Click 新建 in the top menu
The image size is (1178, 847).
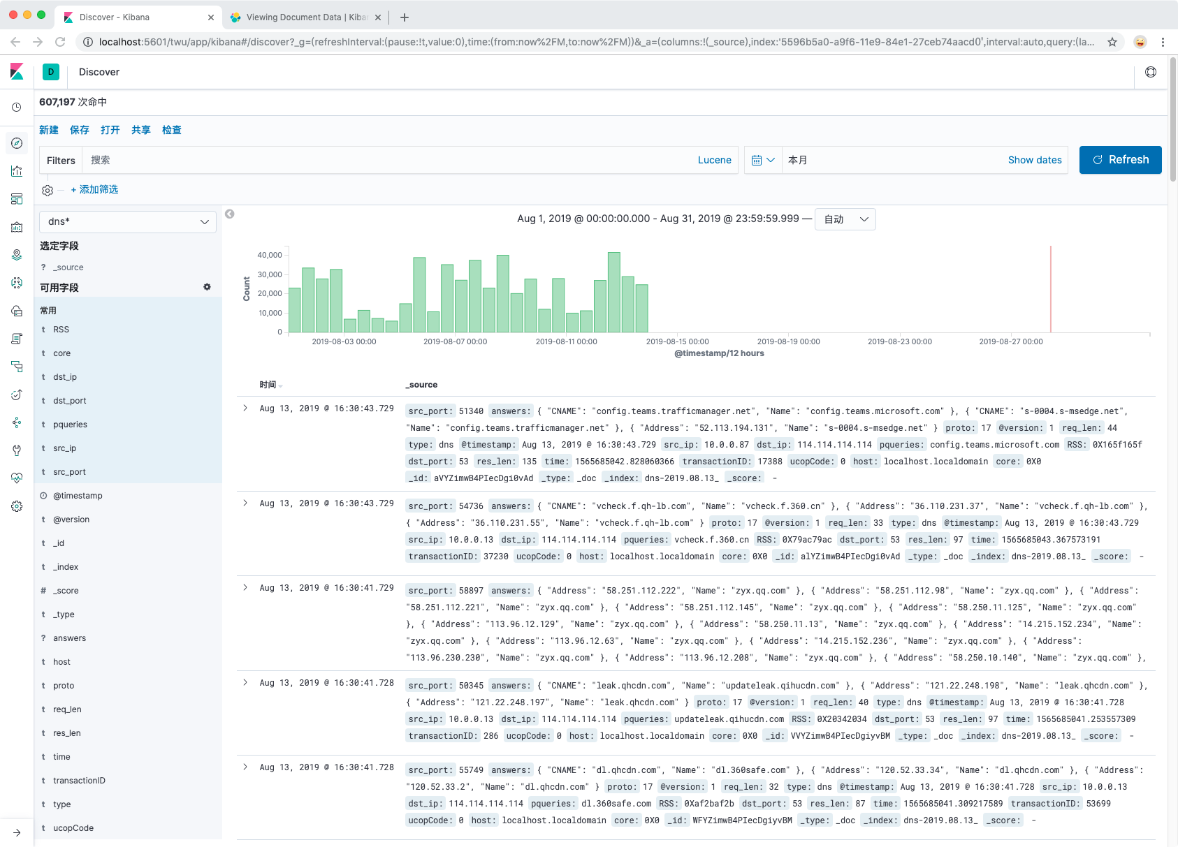[x=49, y=130]
